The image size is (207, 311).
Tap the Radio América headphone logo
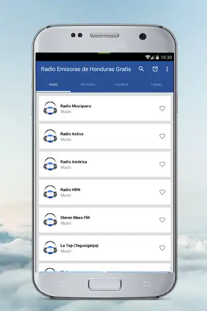(50, 164)
